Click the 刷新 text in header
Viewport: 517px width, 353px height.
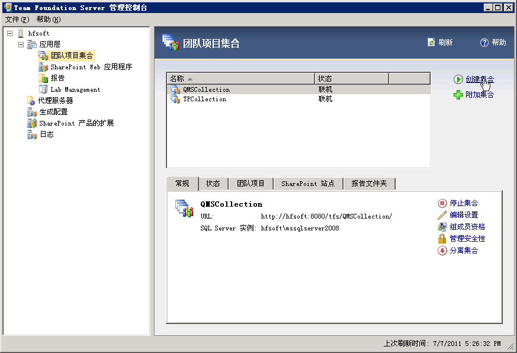pyautogui.click(x=445, y=43)
